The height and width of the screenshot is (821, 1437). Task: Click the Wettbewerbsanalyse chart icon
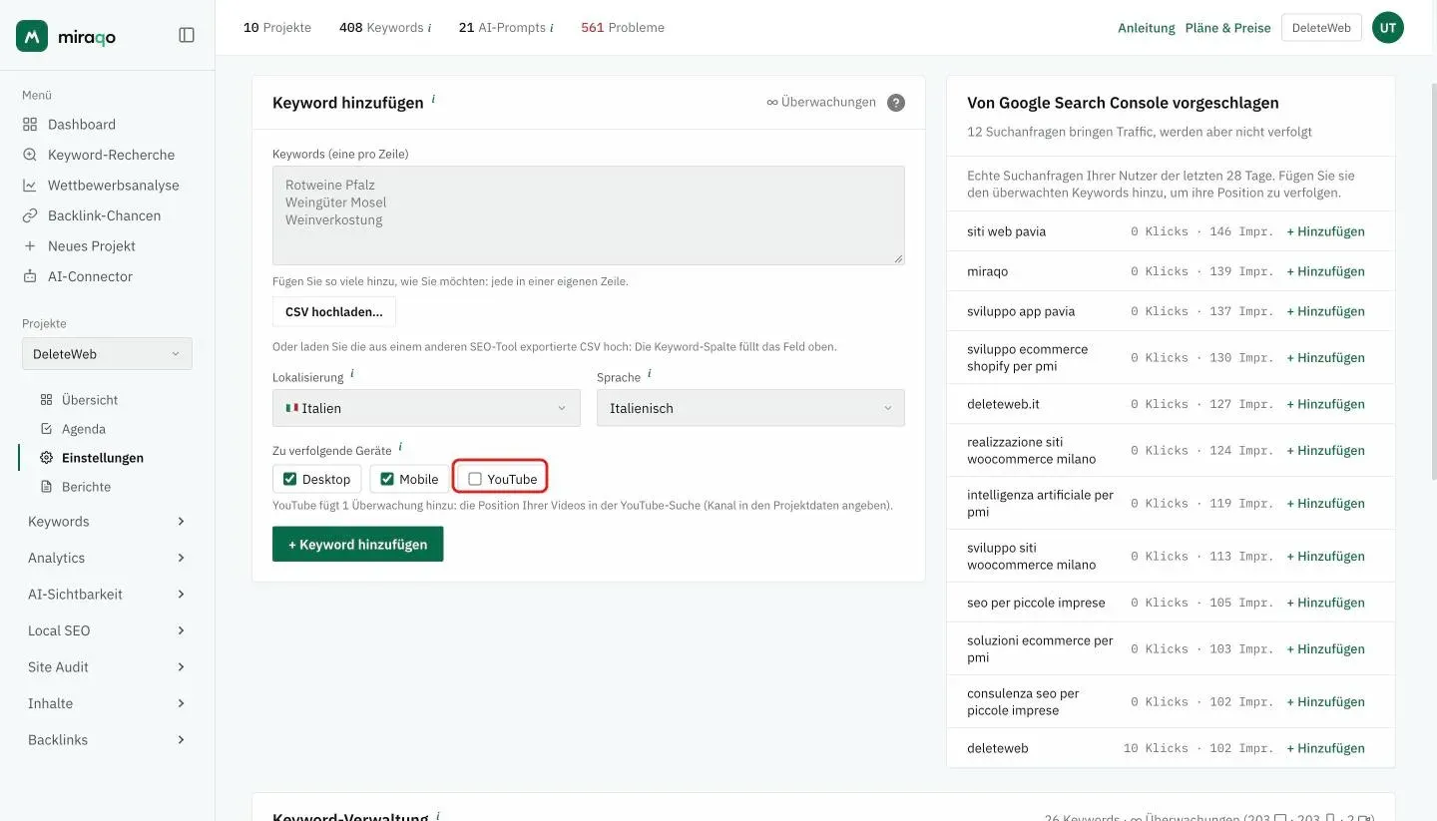tap(30, 186)
